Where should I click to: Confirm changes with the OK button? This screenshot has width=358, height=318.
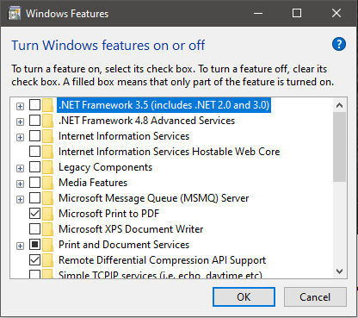(244, 297)
